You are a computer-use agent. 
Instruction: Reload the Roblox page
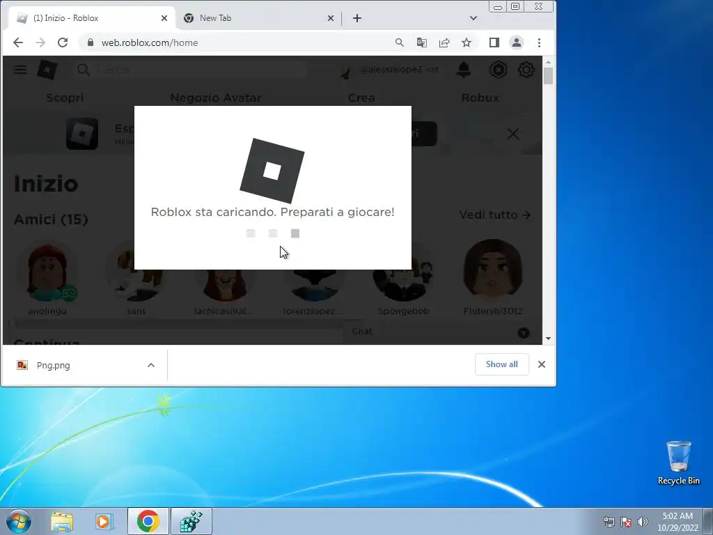pos(63,42)
